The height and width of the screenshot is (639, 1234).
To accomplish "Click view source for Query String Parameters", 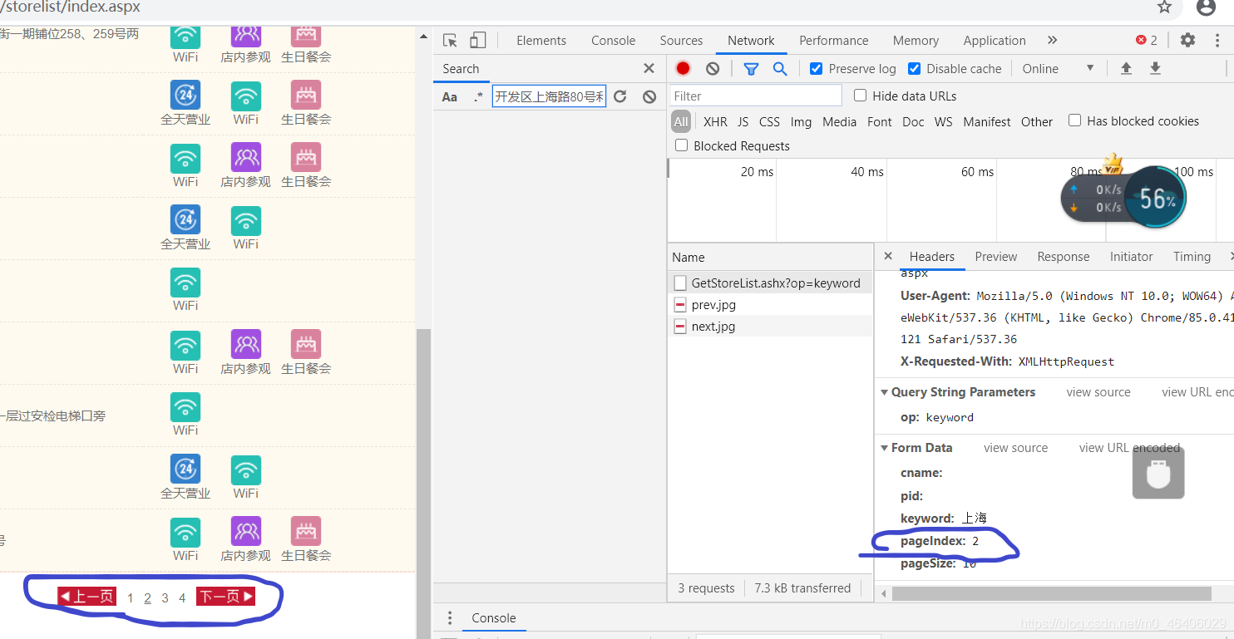I will click(x=1098, y=392).
